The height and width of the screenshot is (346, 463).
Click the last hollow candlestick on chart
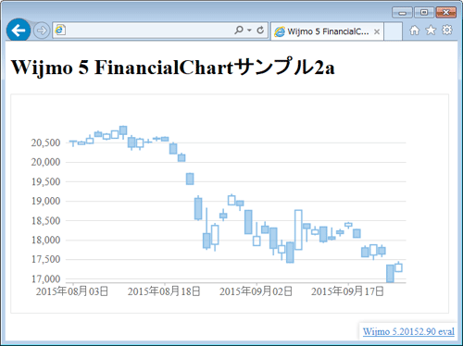[398, 267]
